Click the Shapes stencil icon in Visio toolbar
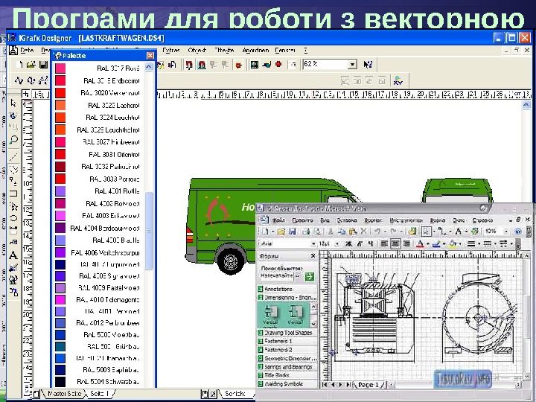 pos(412,232)
